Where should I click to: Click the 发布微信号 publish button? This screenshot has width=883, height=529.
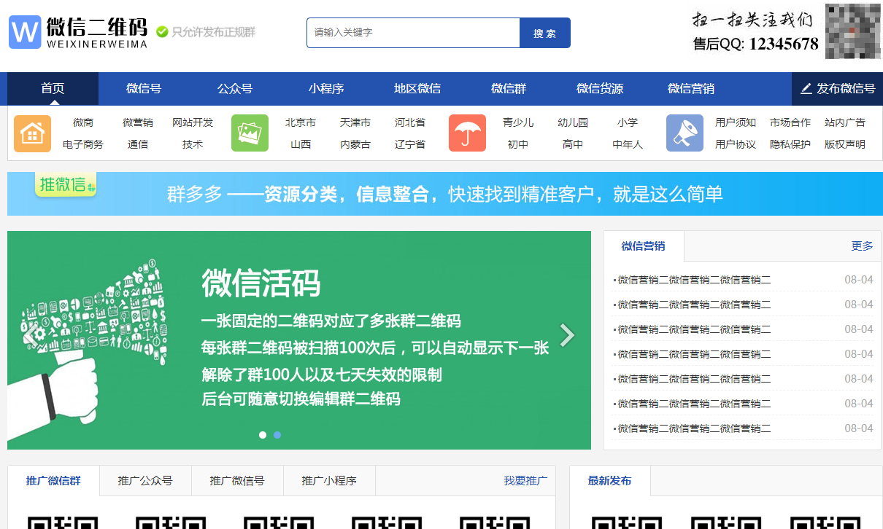[x=837, y=89]
